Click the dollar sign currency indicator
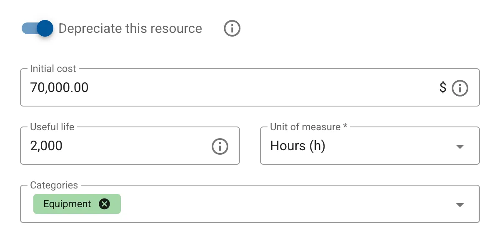Image resolution: width=500 pixels, height=243 pixels. click(443, 88)
